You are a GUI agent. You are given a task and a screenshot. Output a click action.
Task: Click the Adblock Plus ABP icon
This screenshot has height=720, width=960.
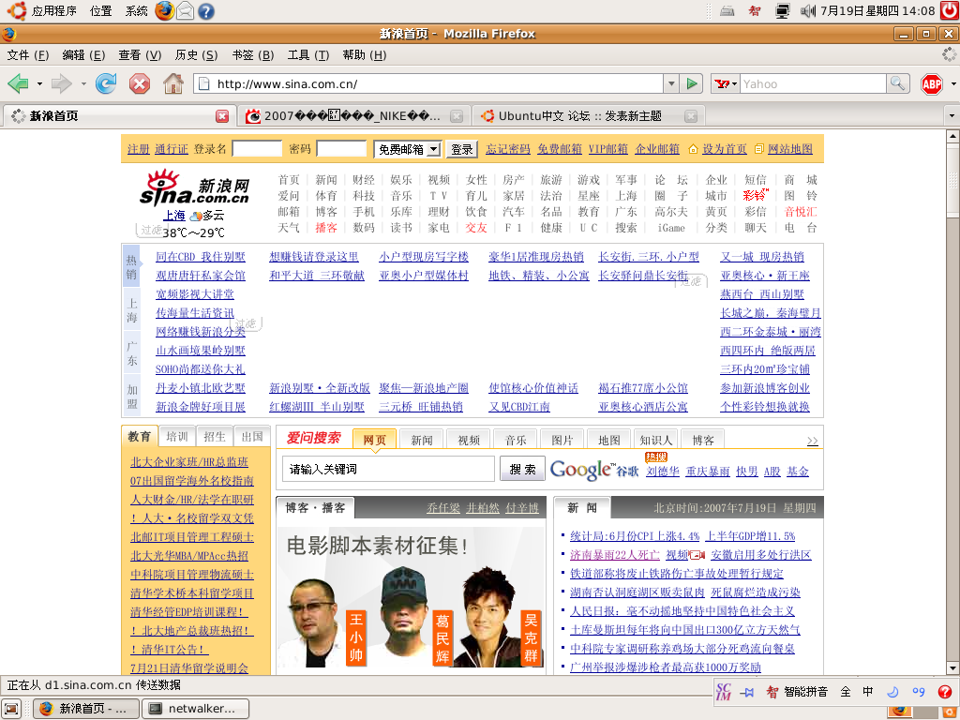pyautogui.click(x=932, y=83)
